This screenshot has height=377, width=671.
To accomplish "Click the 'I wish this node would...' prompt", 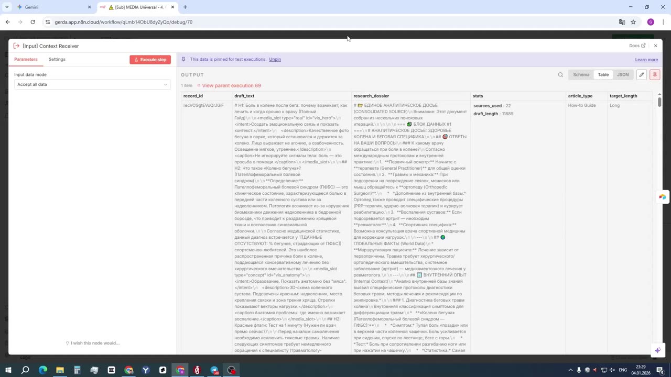I will click(92, 343).
